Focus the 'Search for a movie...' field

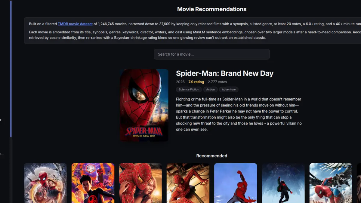click(x=212, y=54)
